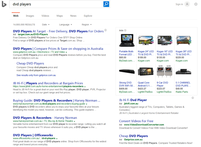Open DVD Players Officeworks result
Image resolution: width=201 pixels, height=147 pixels.
33,135
